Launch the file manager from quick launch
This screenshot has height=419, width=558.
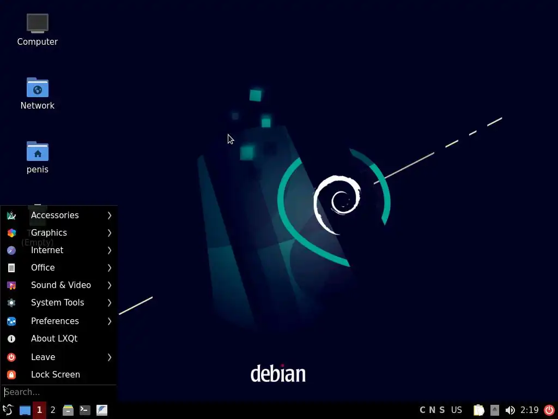pyautogui.click(x=68, y=410)
